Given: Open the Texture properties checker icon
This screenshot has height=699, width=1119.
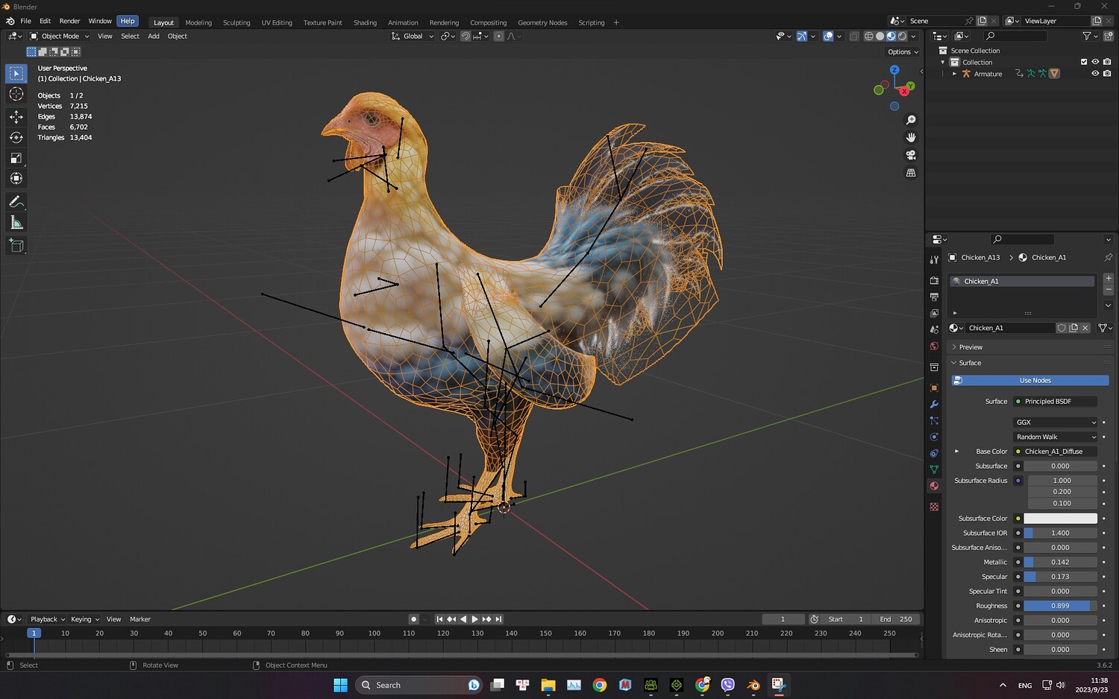Looking at the screenshot, I should coord(934,507).
